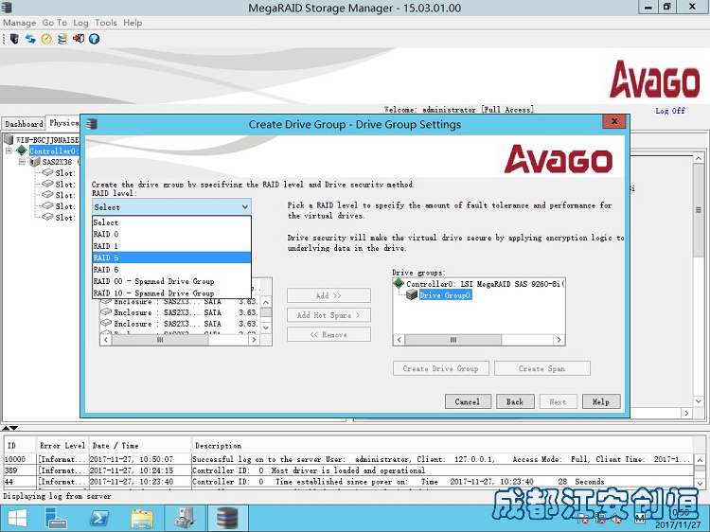Click the Cancel button
The image size is (710, 532).
pos(468,401)
